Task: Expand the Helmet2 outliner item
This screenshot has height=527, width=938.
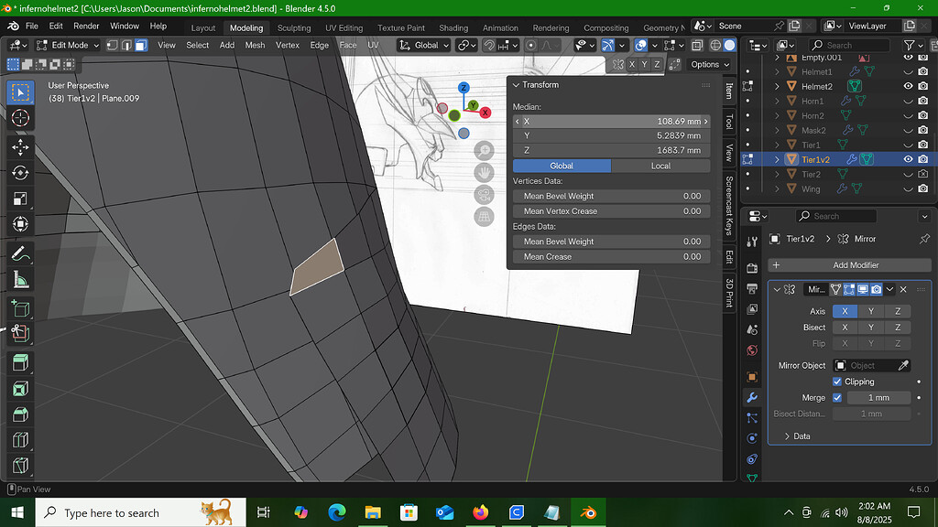Action: point(777,87)
